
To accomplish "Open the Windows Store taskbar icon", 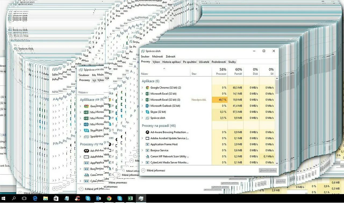I will pyautogui.click(x=56, y=198).
